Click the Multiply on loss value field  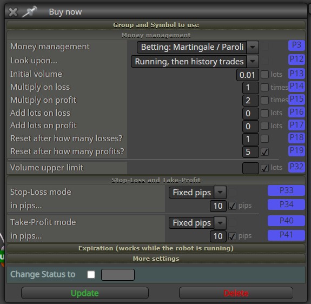pyautogui.click(x=250, y=88)
